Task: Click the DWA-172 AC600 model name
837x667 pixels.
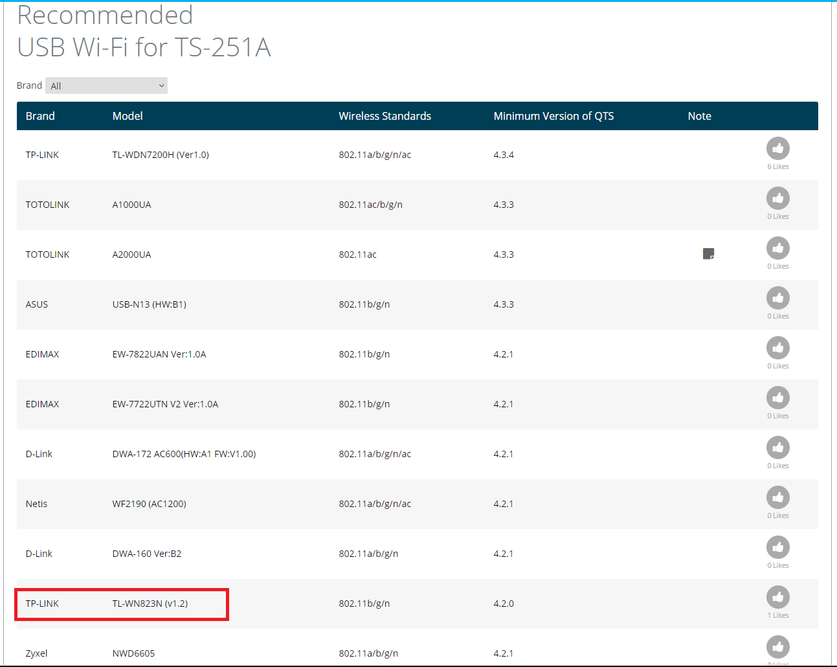Action: click(184, 454)
